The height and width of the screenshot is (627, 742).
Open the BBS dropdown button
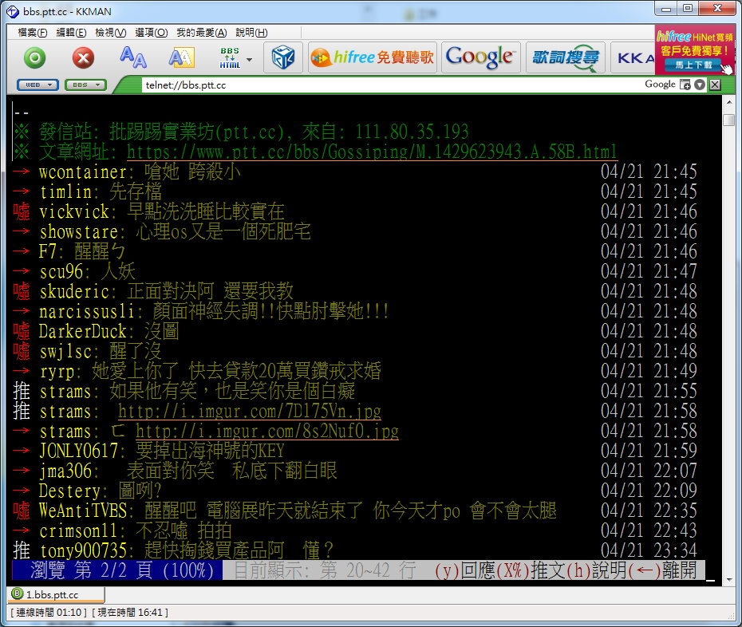coord(85,85)
